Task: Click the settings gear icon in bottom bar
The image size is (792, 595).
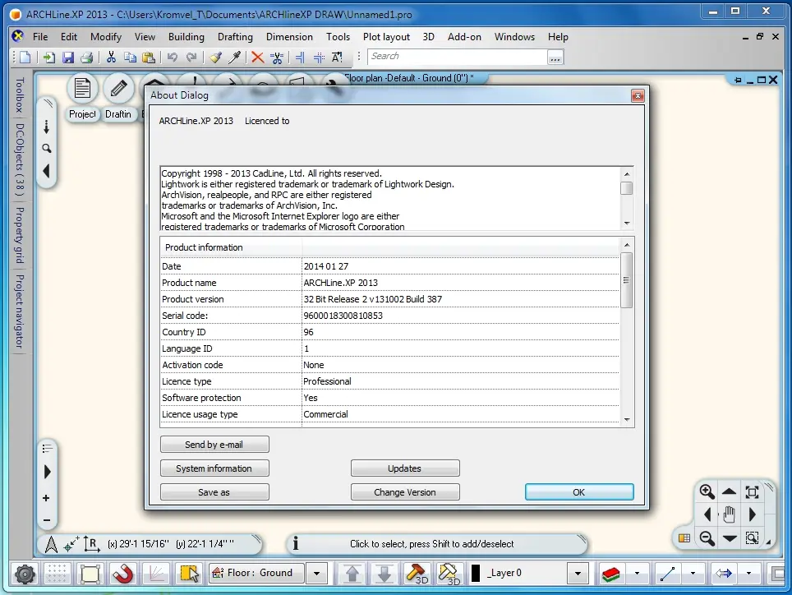Action: [x=25, y=574]
